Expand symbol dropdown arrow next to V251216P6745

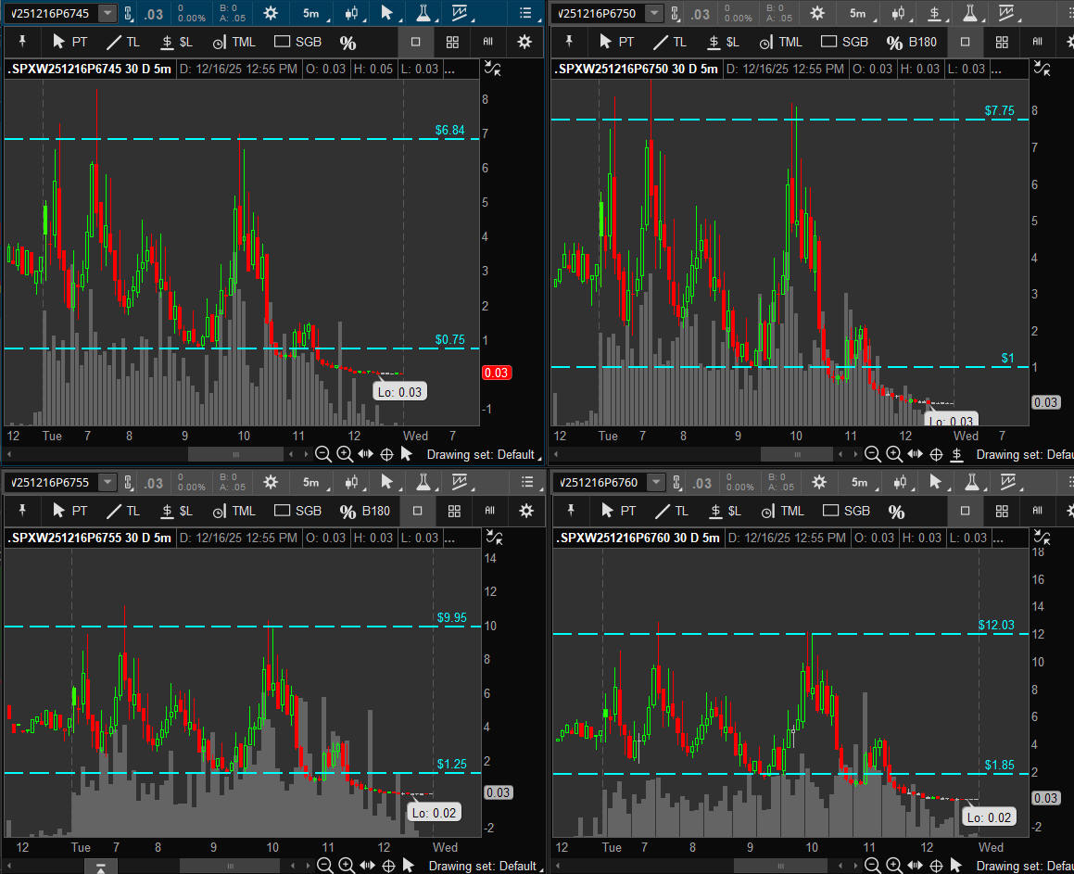click(x=107, y=13)
